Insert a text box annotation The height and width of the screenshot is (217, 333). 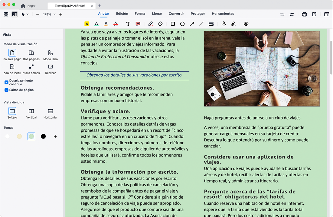[128, 24]
